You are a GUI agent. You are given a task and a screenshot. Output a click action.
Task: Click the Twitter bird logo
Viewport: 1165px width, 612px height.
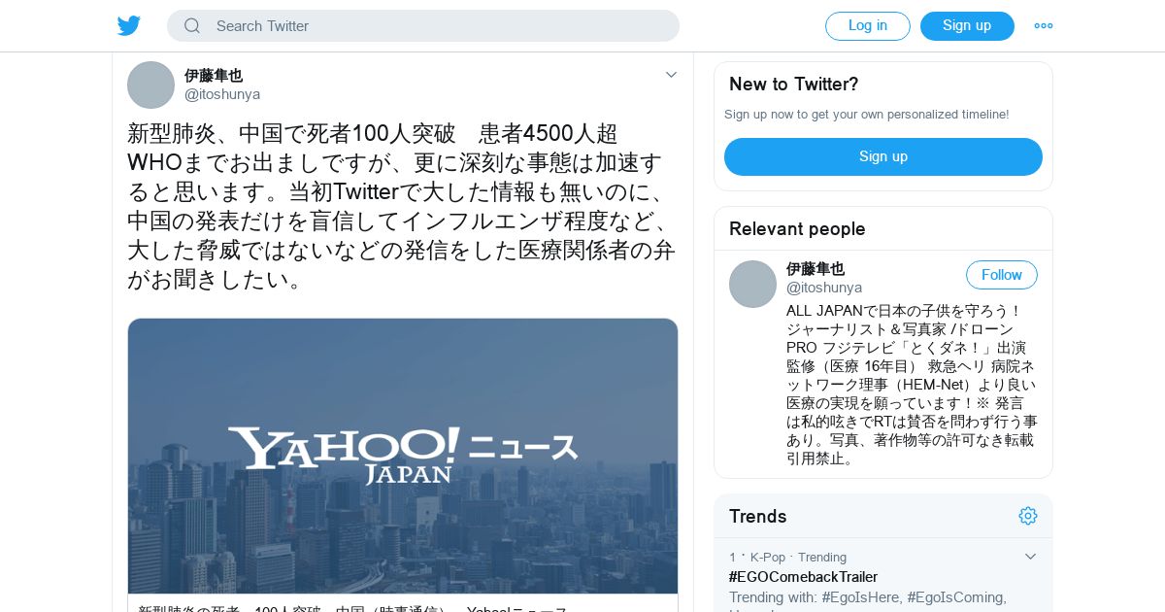[129, 25]
